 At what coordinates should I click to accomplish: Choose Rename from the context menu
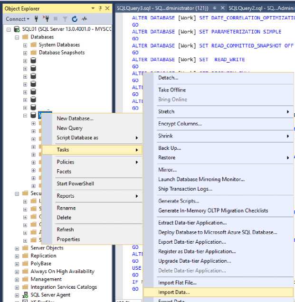click(x=92, y=208)
